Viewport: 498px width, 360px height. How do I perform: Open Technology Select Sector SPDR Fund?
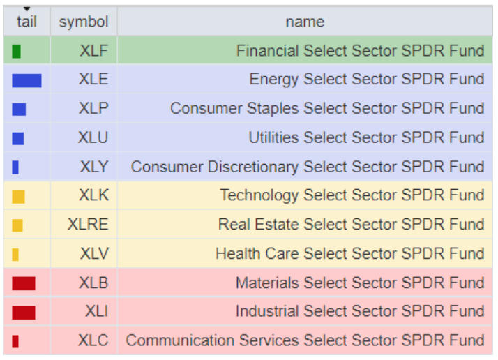click(x=352, y=196)
